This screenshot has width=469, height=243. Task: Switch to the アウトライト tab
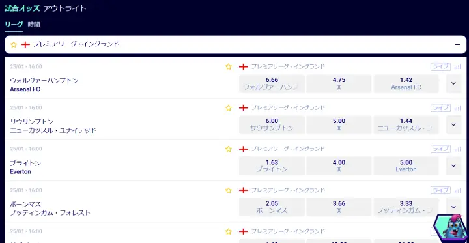click(x=65, y=8)
